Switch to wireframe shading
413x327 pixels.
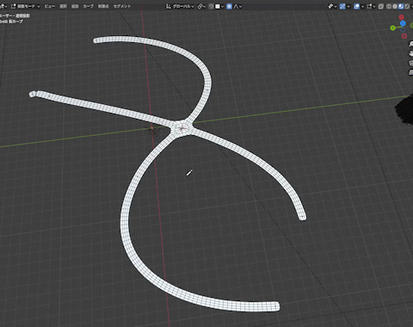[x=389, y=6]
